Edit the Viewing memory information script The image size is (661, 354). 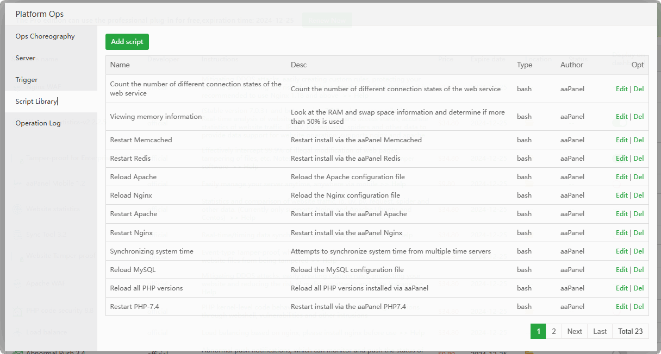pos(621,117)
